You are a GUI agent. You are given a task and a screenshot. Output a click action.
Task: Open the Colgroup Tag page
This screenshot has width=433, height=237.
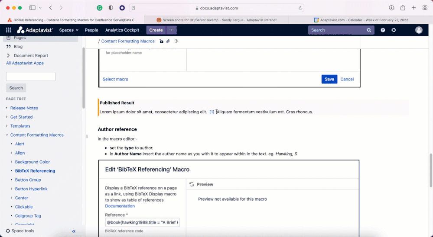click(28, 216)
